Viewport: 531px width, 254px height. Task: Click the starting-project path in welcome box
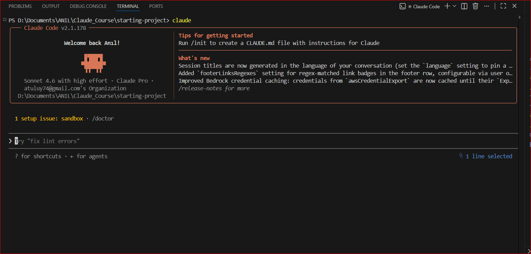point(92,96)
